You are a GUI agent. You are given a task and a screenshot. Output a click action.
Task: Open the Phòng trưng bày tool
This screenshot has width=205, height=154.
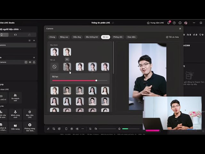30,127
